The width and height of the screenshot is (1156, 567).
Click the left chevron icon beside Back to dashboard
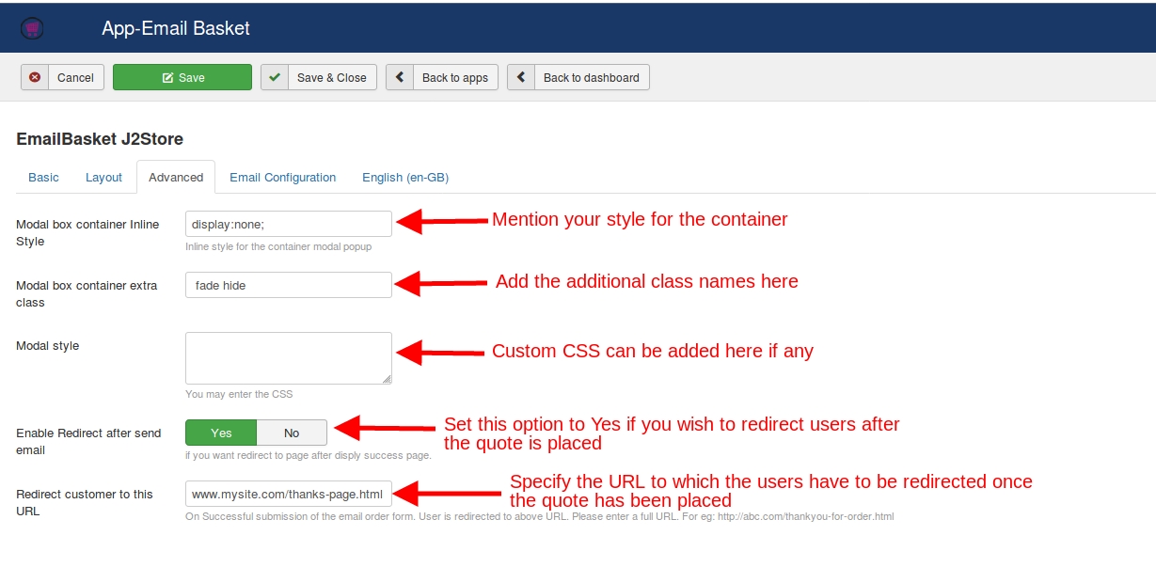521,78
